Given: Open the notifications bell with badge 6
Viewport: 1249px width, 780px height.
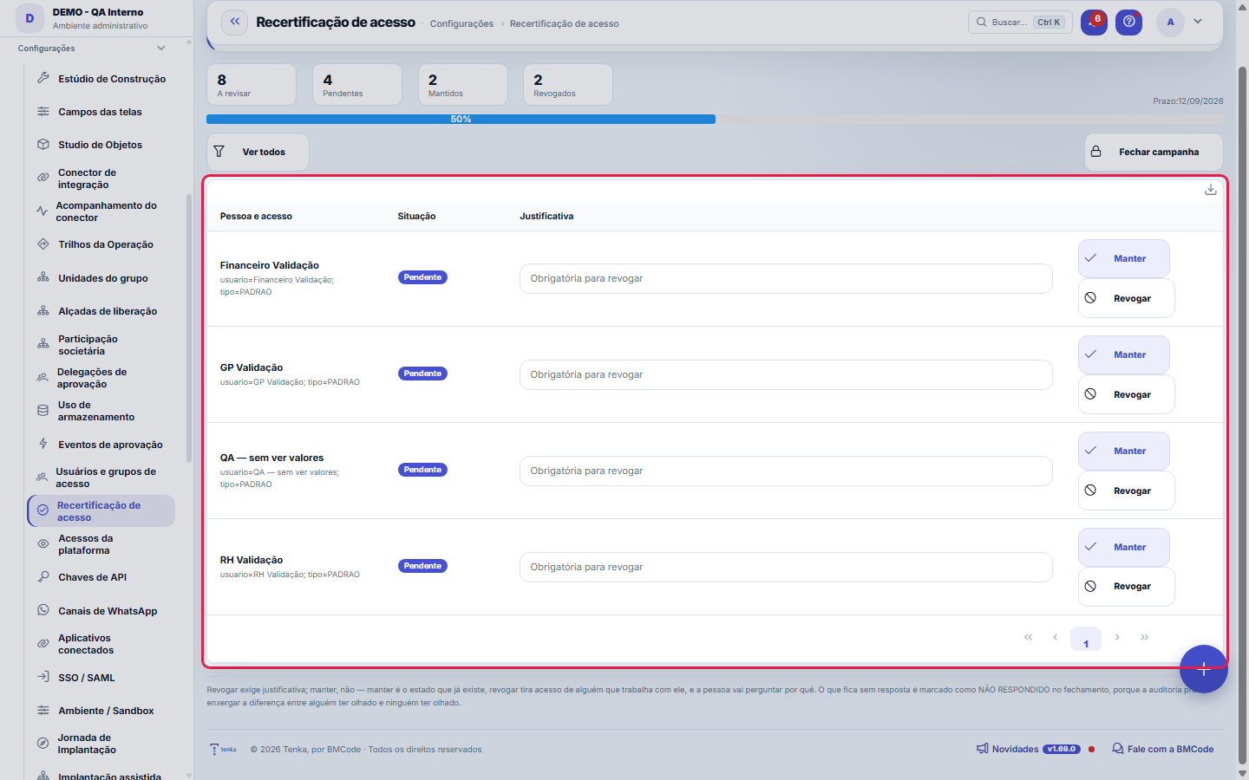Looking at the screenshot, I should tap(1094, 23).
